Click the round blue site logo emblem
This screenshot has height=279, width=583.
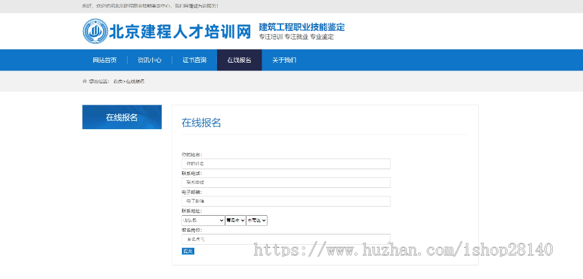pyautogui.click(x=95, y=31)
